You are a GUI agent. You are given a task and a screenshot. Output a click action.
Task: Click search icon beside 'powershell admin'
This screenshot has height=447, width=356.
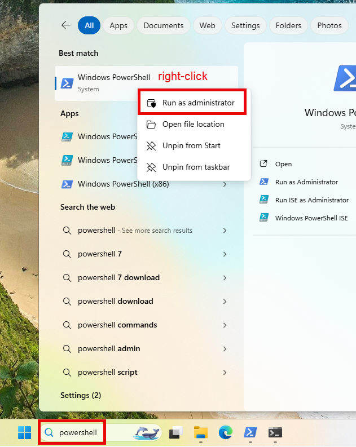[67, 349]
